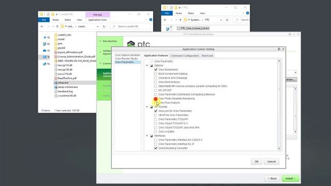Select the vcruntime140.dll file icon
This screenshot has height=186, width=331.
point(56,96)
